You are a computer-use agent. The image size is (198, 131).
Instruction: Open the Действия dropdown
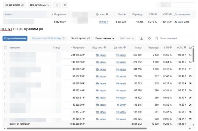127,38
